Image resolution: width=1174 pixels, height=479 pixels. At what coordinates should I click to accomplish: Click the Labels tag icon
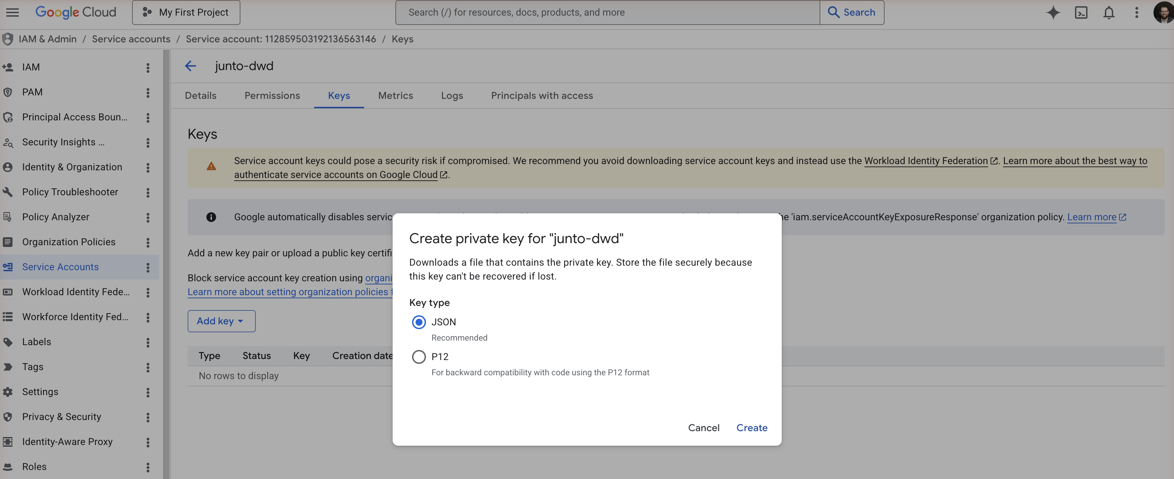click(8, 342)
